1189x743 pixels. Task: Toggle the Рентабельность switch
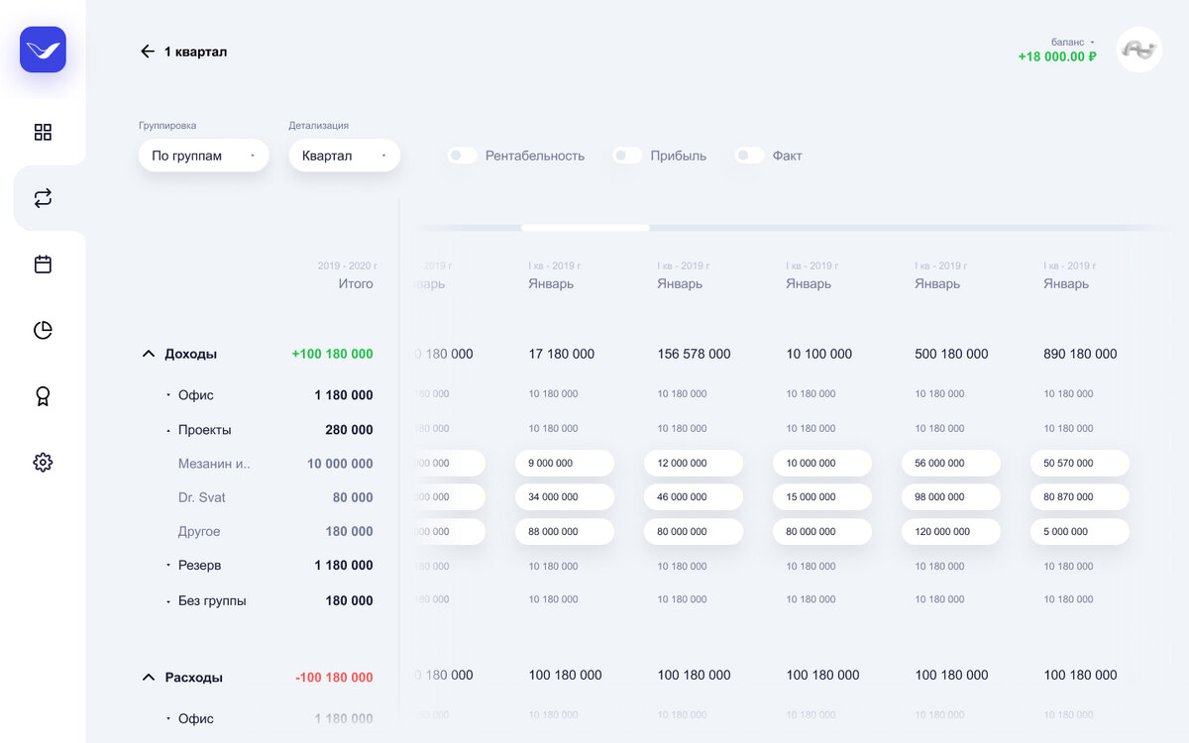pyautogui.click(x=462, y=156)
